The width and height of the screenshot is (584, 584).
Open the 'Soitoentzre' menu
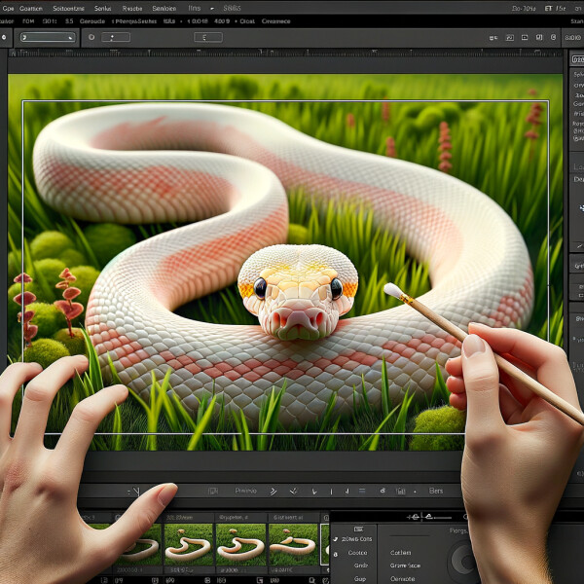coord(68,8)
